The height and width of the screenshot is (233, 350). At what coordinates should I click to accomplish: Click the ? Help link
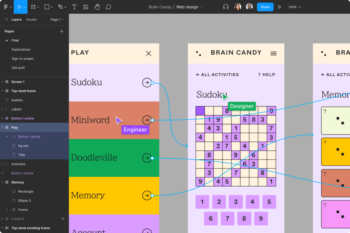coord(267,75)
